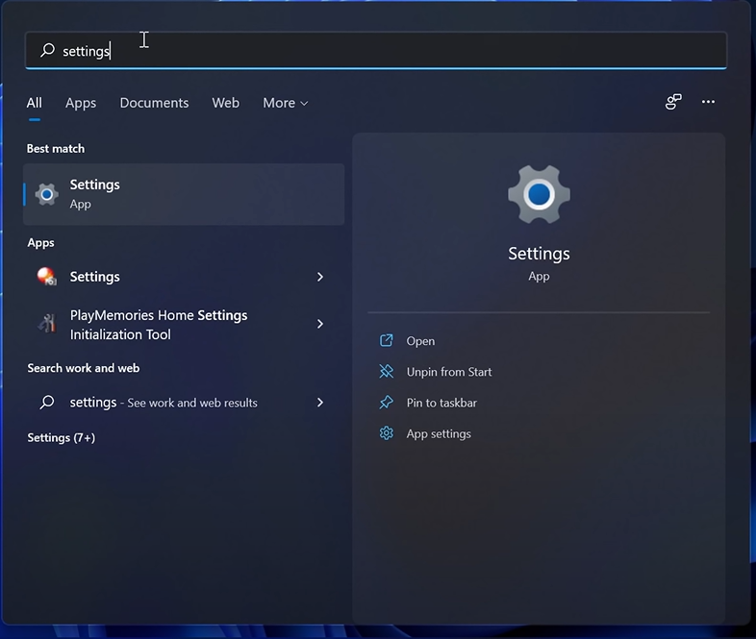Open the three-dot options menu
Image resolution: width=756 pixels, height=639 pixels.
click(x=709, y=102)
